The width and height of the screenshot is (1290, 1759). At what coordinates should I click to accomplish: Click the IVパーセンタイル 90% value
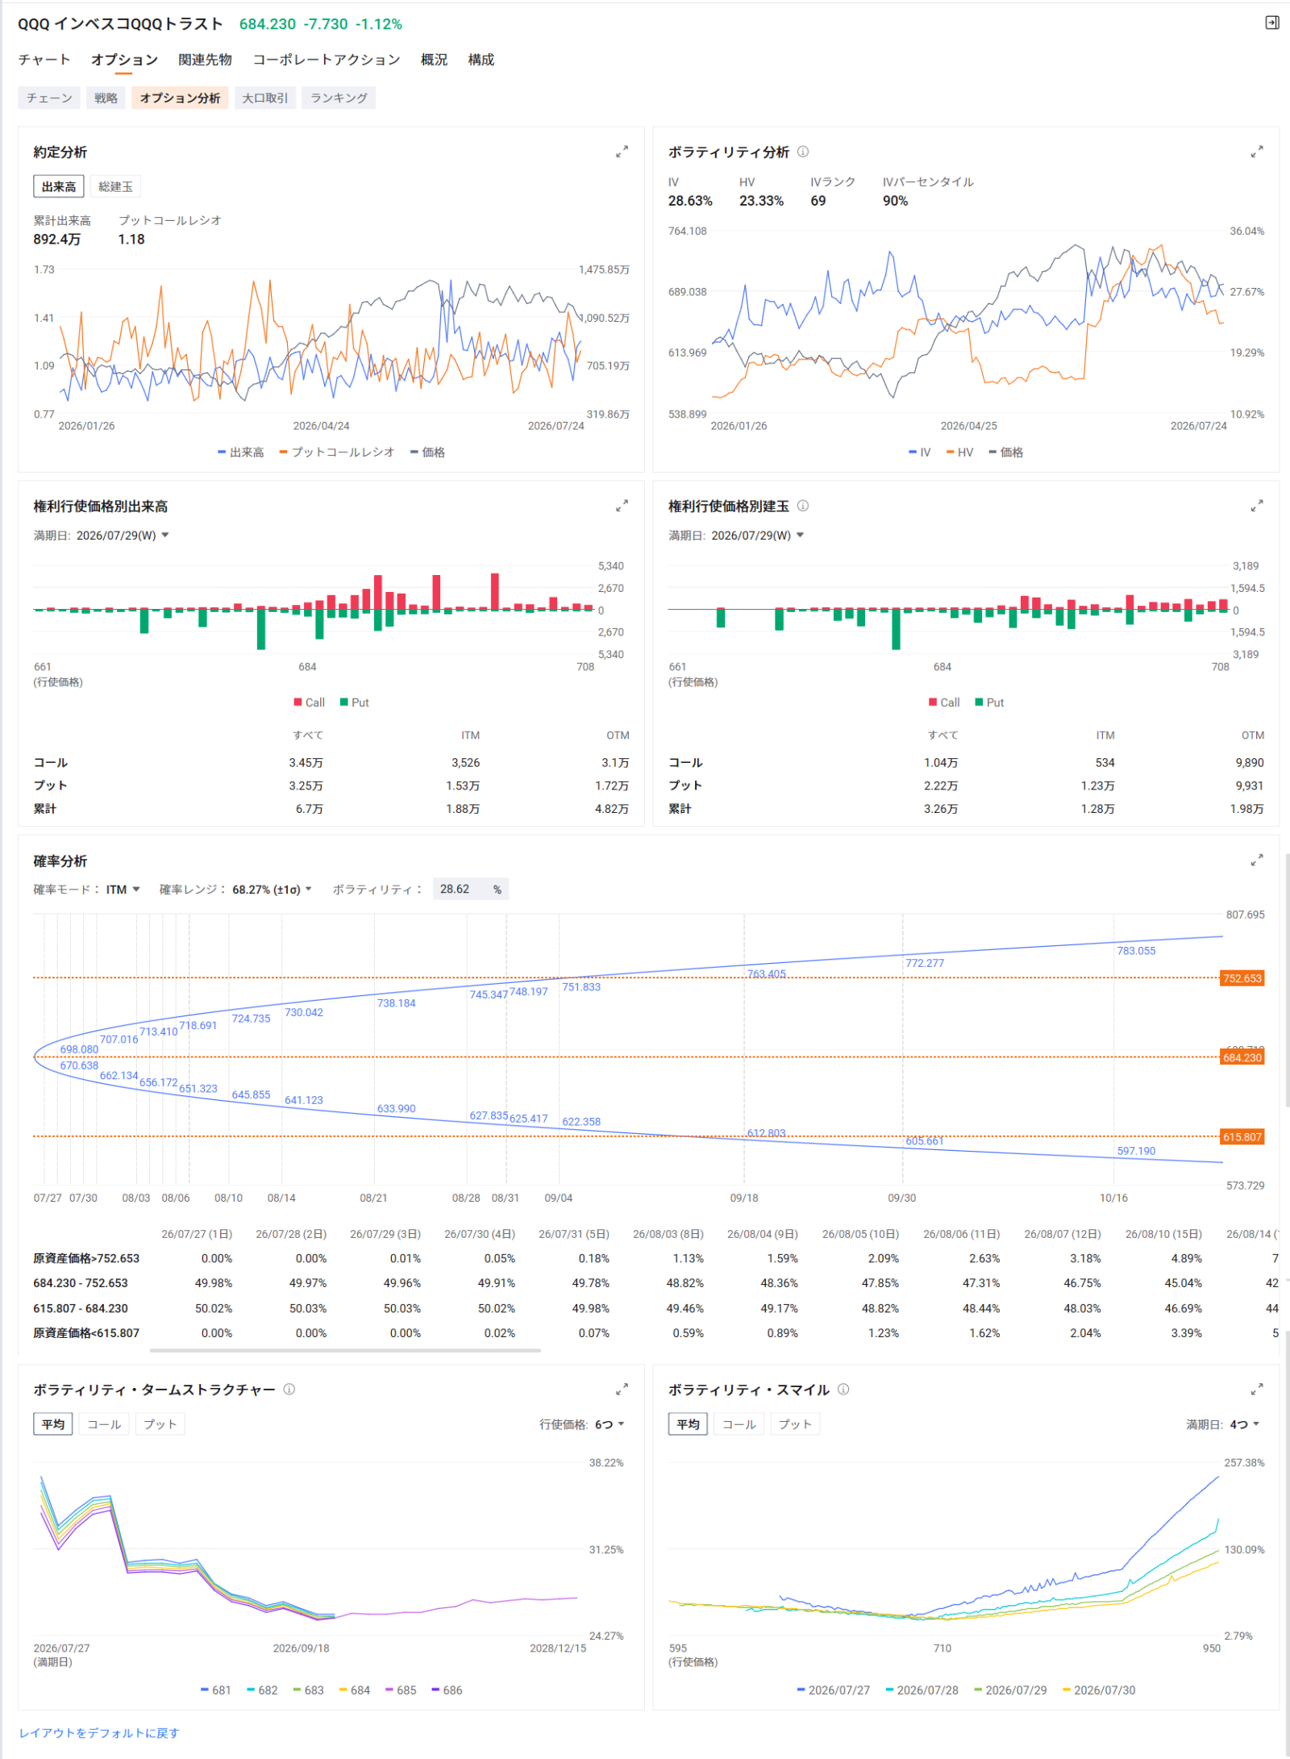pyautogui.click(x=895, y=201)
